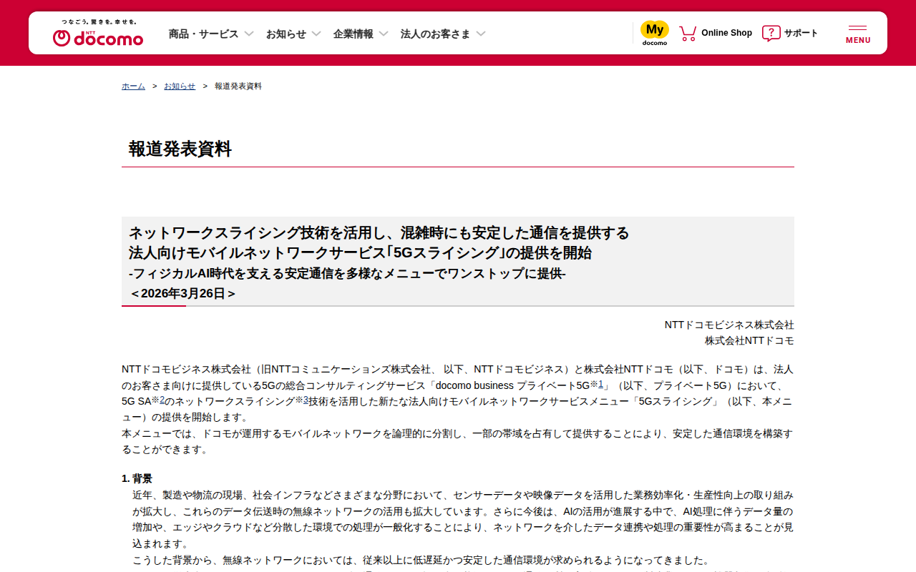This screenshot has height=572, width=916.
Task: Click the ホーム breadcrumb link
Action: pyautogui.click(x=133, y=86)
